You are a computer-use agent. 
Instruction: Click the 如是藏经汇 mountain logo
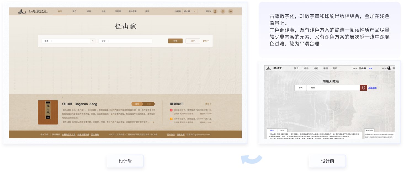pyautogui.click(x=22, y=11)
